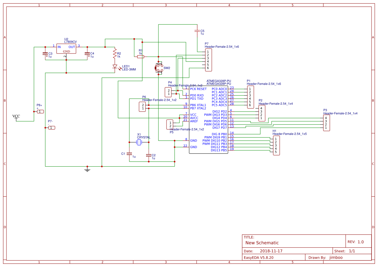The image size is (378, 267).
Task: Select the "AREF" pin label
Action: tap(194, 121)
